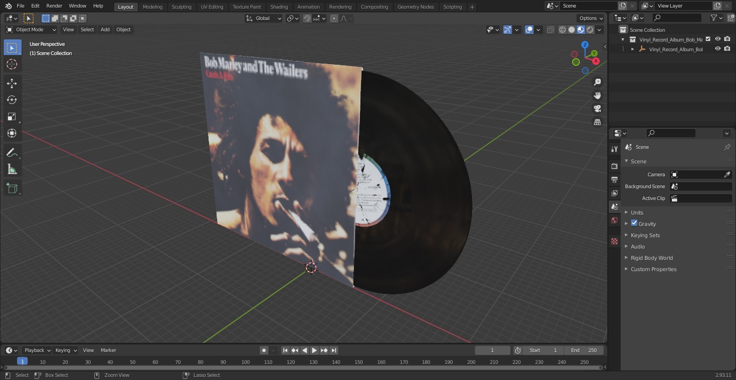Activate the Transform tool
This screenshot has width=736, height=380.
pyautogui.click(x=12, y=133)
